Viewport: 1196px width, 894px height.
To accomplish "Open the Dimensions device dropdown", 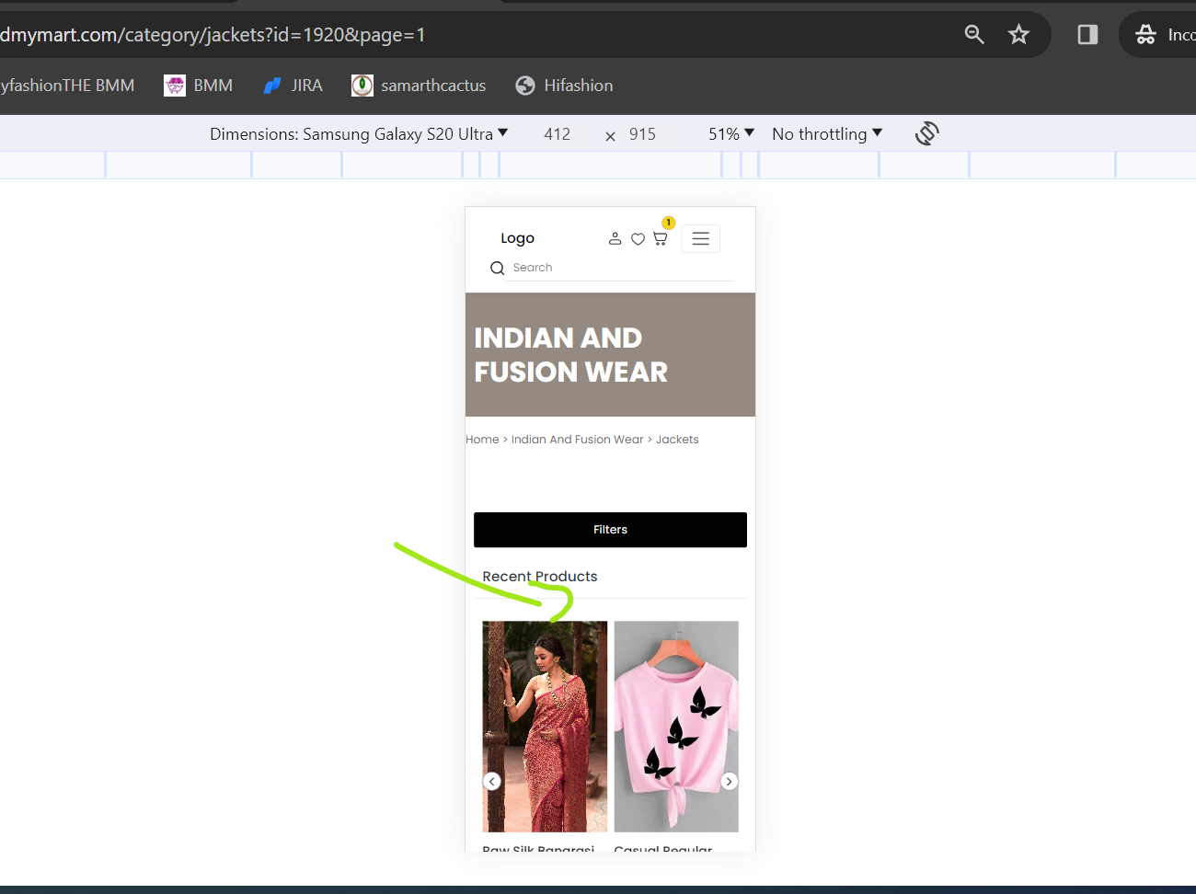I will [359, 134].
